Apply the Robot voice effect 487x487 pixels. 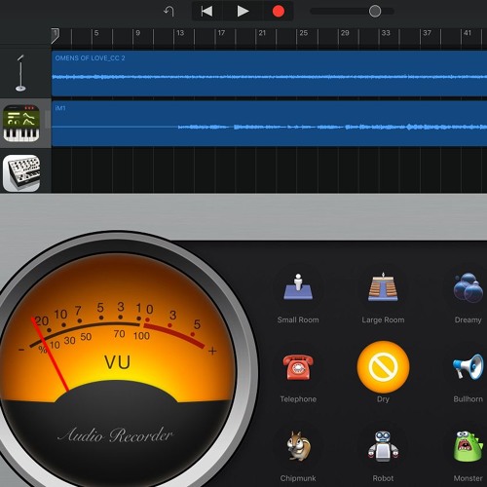pyautogui.click(x=383, y=446)
